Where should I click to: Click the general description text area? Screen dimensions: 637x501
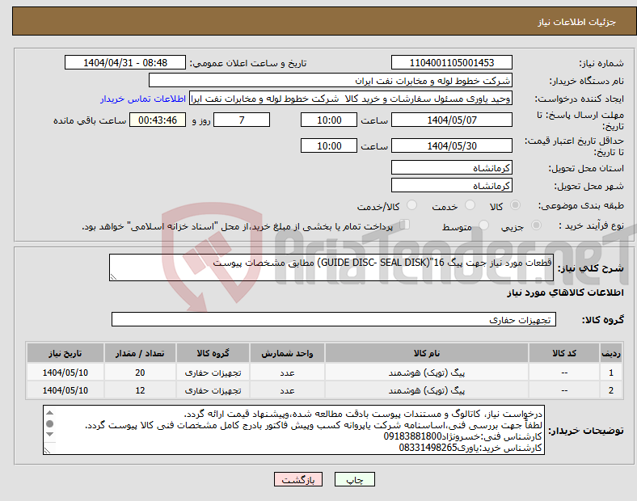click(331, 267)
